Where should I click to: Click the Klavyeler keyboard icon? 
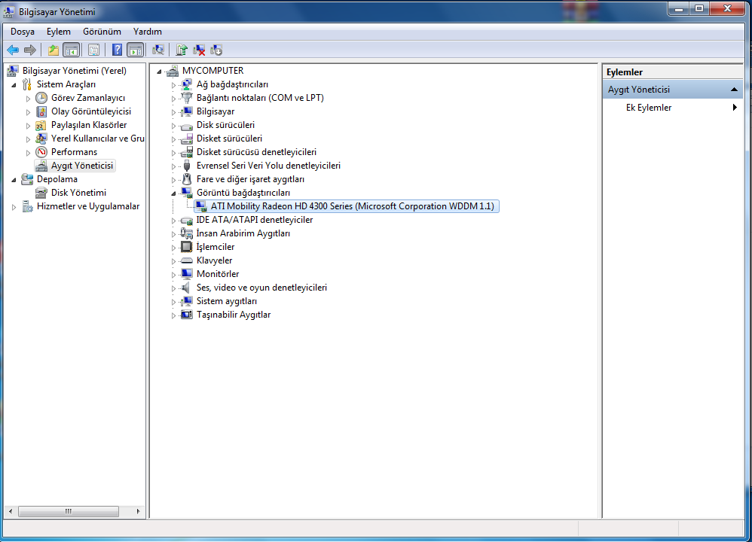(187, 260)
